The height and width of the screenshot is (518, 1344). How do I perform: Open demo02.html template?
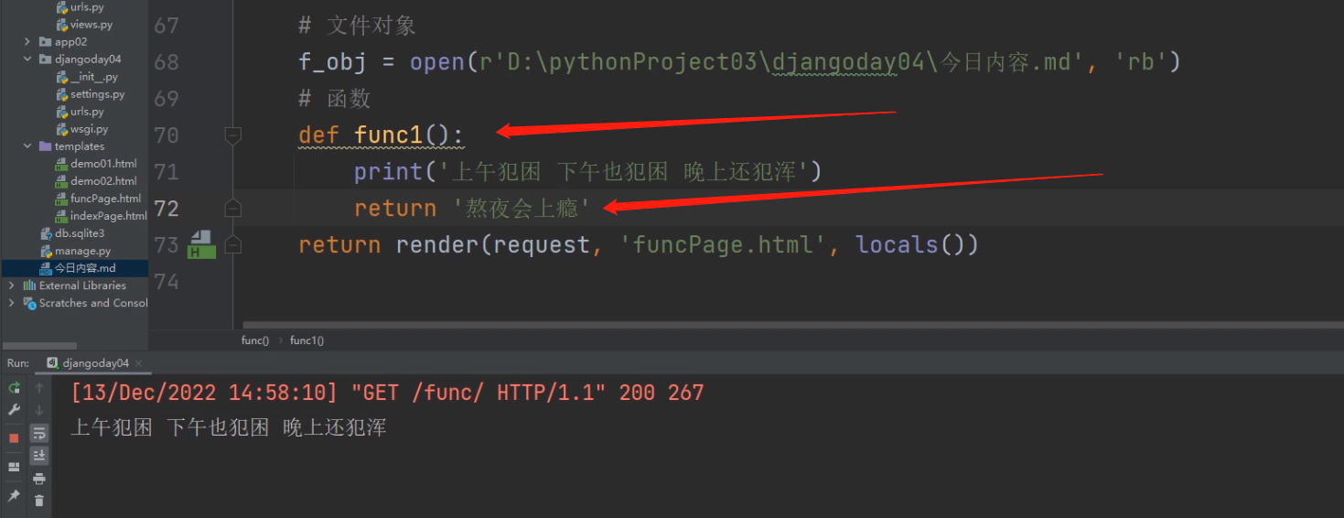(102, 181)
